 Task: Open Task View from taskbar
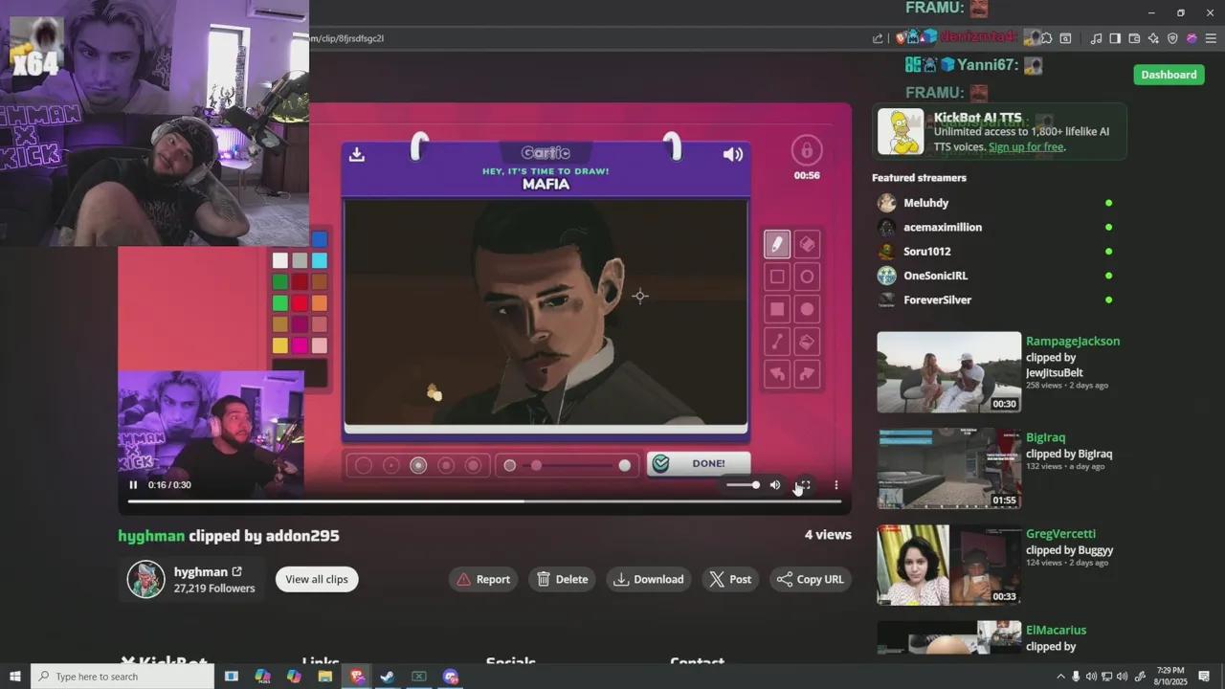[x=231, y=677]
